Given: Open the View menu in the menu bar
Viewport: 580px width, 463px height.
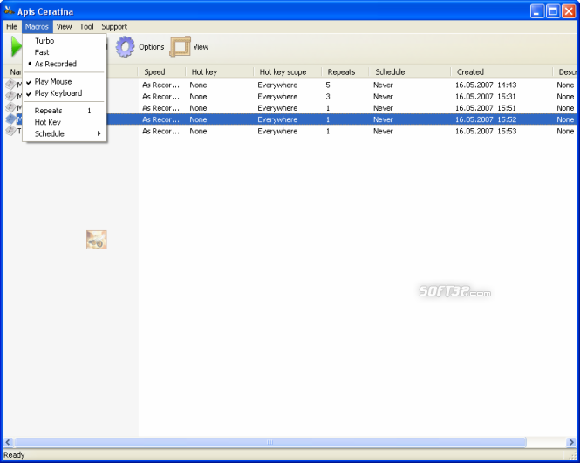Looking at the screenshot, I should click(x=64, y=27).
